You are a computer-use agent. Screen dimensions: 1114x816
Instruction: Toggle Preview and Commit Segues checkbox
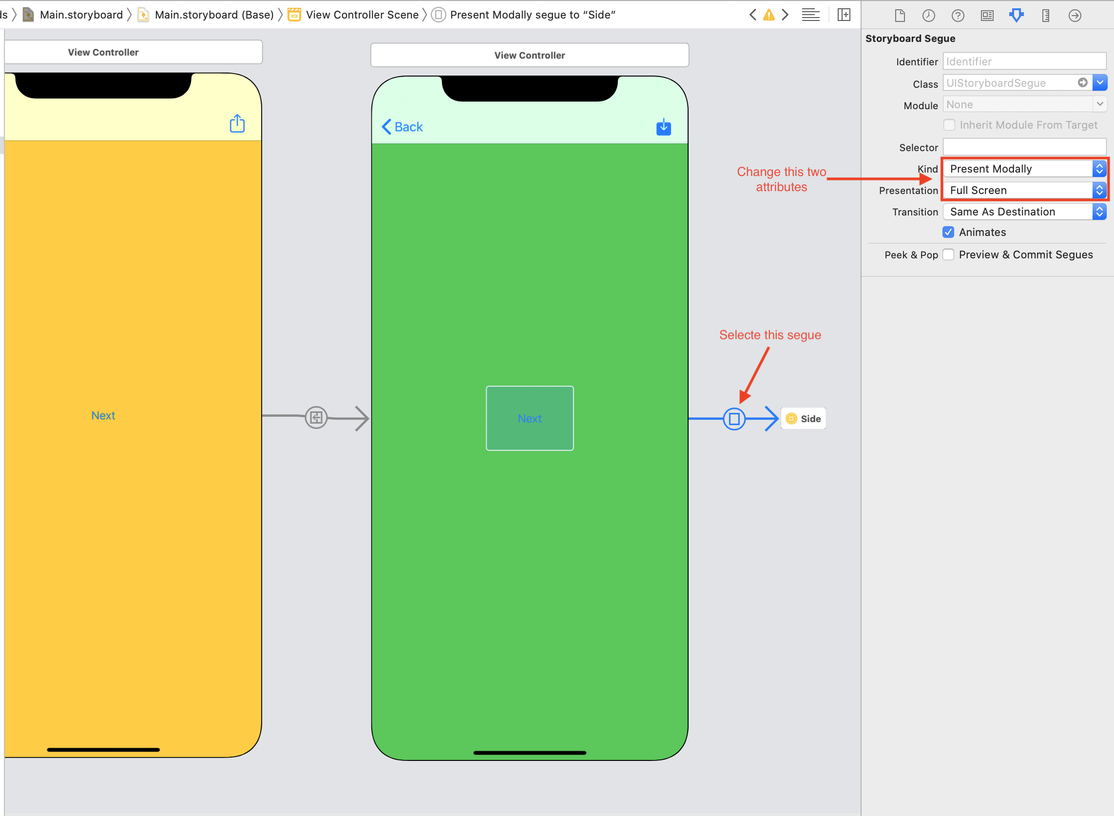click(x=950, y=253)
